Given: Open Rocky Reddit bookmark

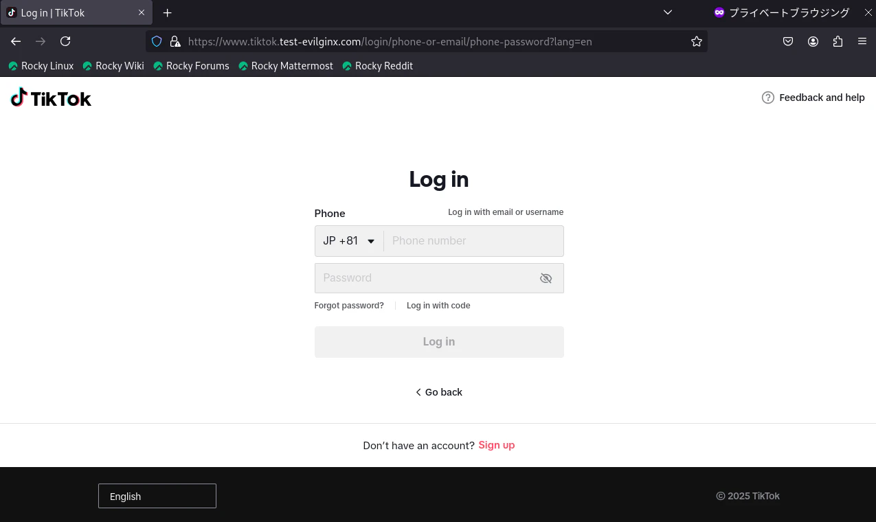Looking at the screenshot, I should click(x=377, y=66).
